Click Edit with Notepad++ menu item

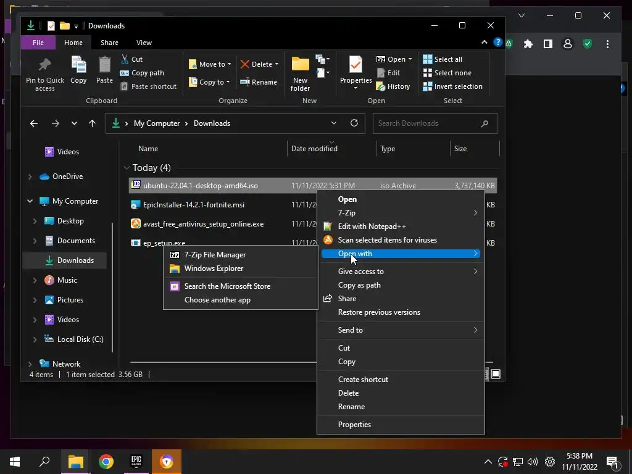pos(401,227)
